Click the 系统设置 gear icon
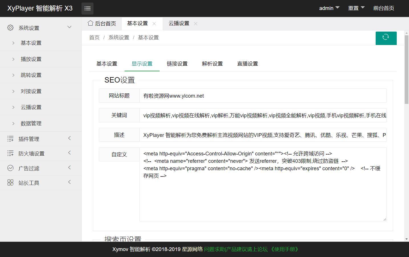The image size is (409, 257). (x=10, y=27)
